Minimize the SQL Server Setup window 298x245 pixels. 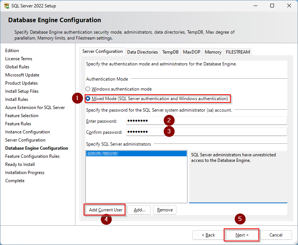point(255,6)
